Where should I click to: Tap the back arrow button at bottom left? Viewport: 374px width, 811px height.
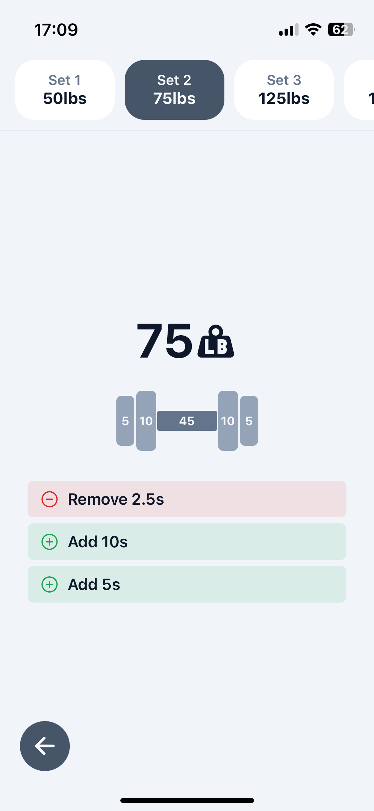pyautogui.click(x=45, y=746)
